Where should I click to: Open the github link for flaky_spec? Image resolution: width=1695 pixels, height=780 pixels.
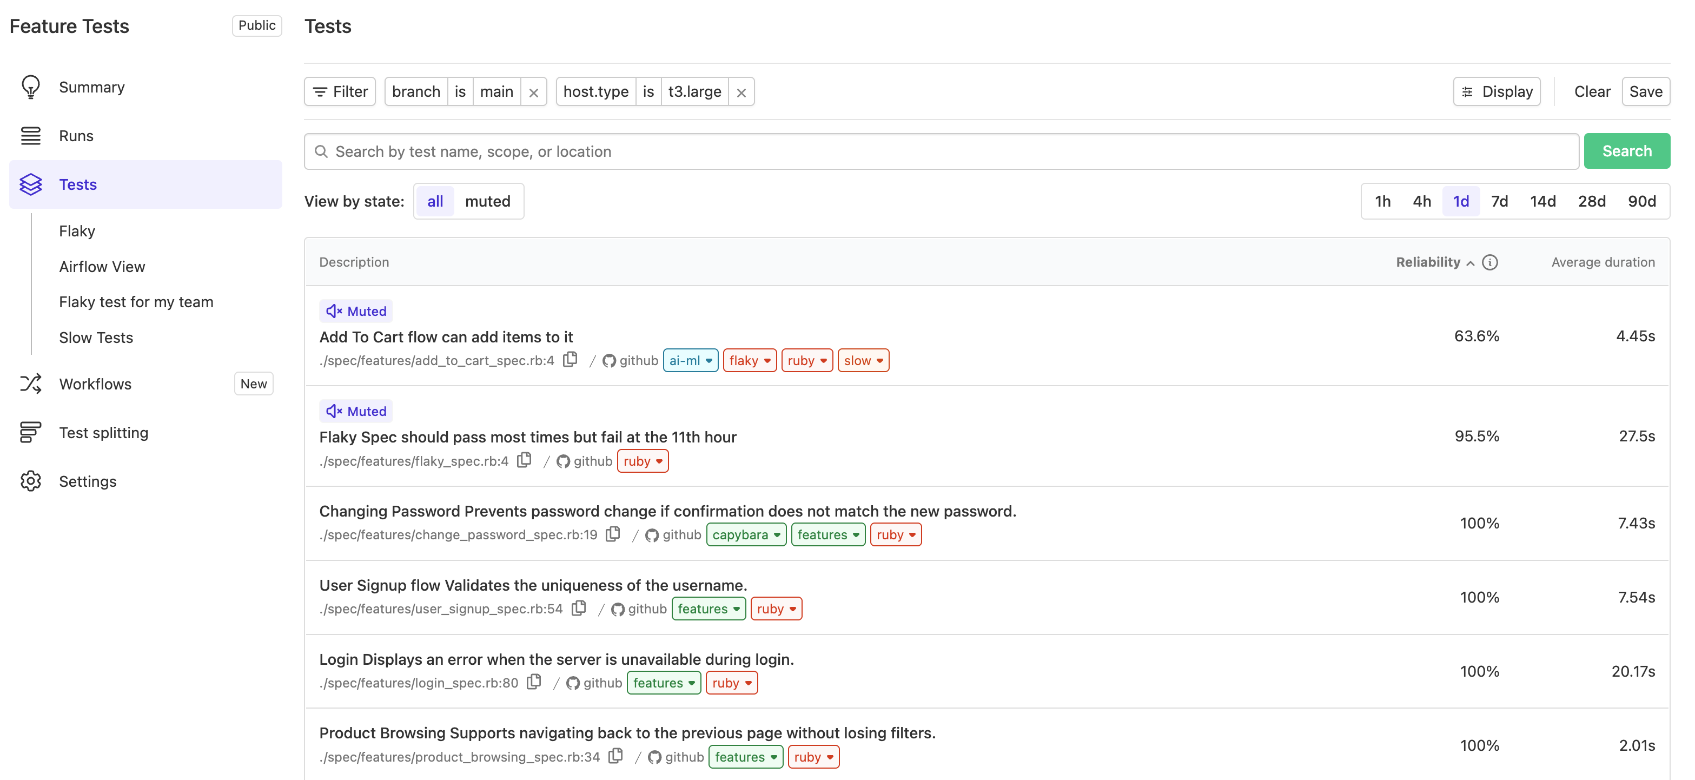584,461
